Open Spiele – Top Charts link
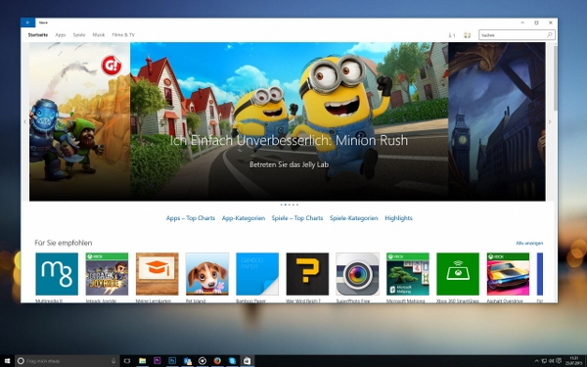 297,218
